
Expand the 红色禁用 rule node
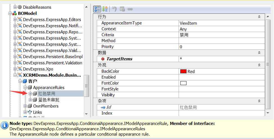coord(30,94)
